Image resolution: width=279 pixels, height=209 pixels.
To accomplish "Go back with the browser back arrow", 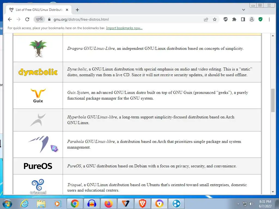I will click(x=10, y=19).
